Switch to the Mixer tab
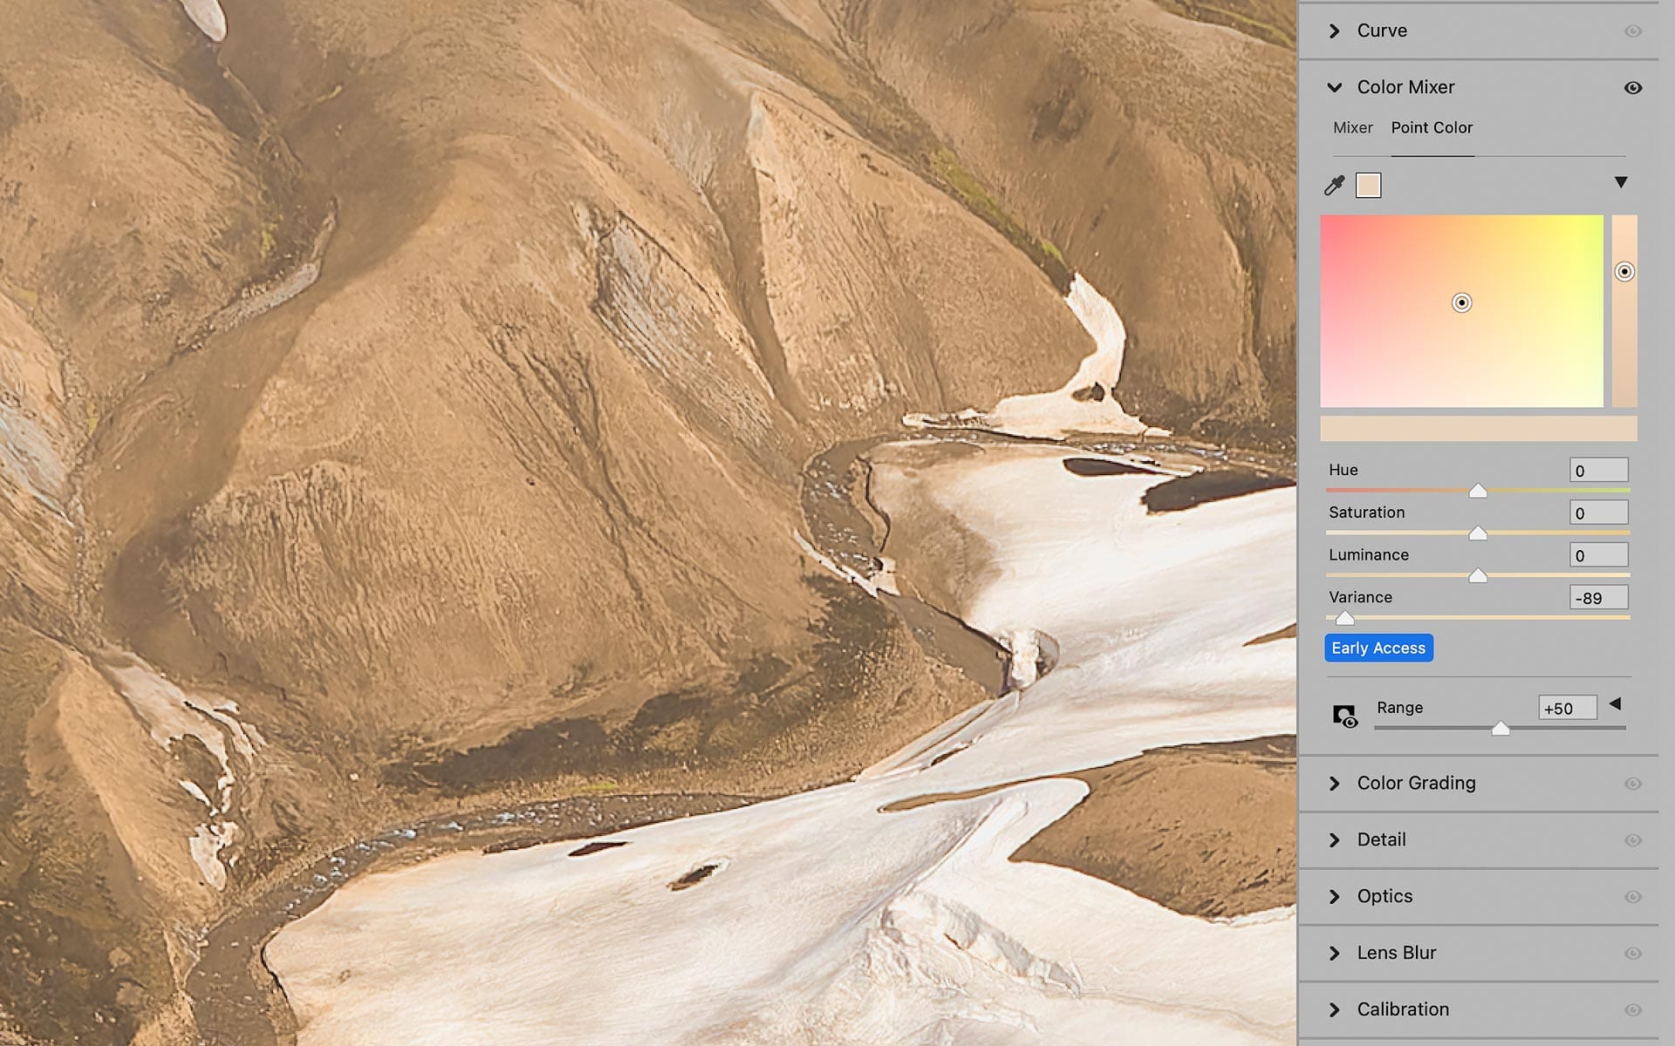 point(1352,128)
